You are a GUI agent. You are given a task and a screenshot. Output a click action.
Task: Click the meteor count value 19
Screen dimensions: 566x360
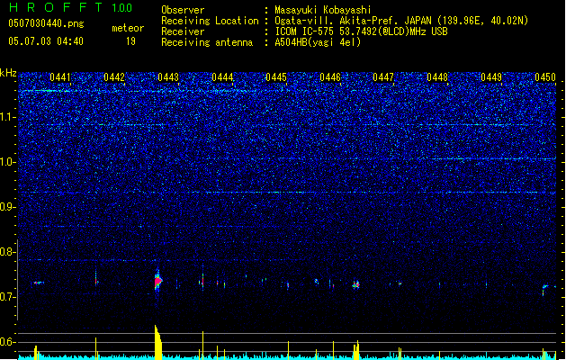pyautogui.click(x=130, y=41)
